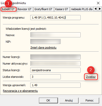Click the Liczba stanowisk field
The image size is (102, 106).
[46, 77]
